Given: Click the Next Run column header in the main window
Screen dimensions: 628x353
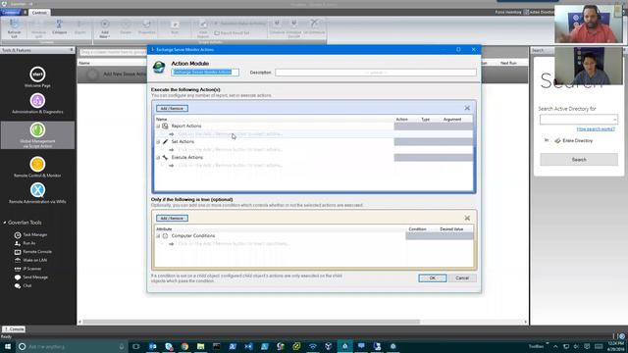Looking at the screenshot, I should pyautogui.click(x=508, y=63).
